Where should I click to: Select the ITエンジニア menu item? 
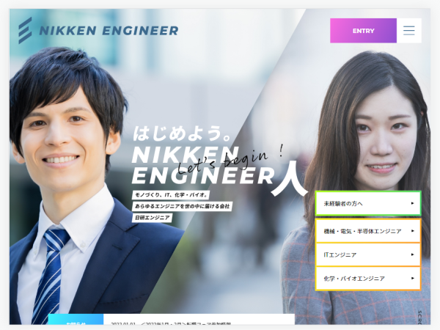pyautogui.click(x=368, y=254)
